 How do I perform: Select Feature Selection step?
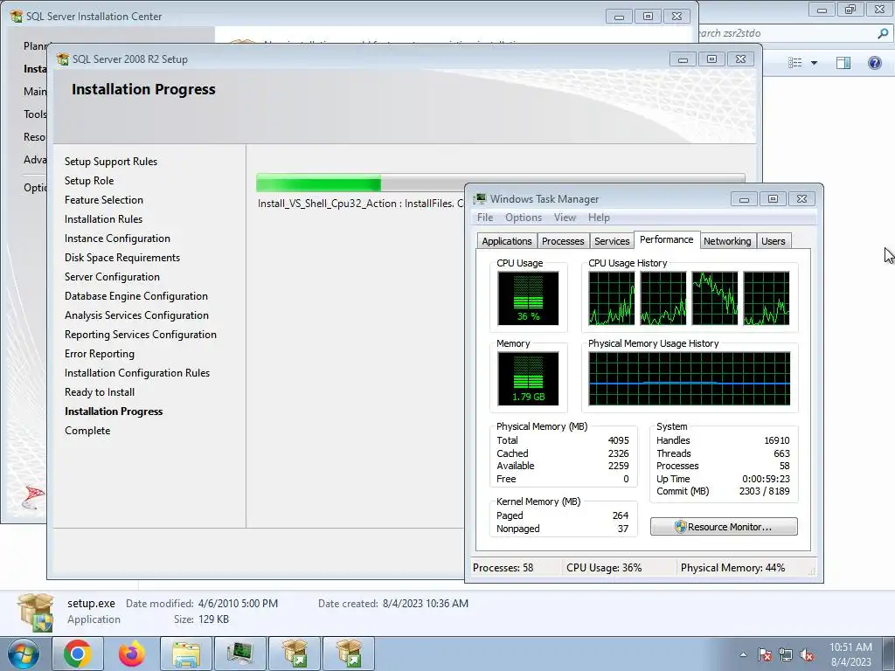point(104,200)
